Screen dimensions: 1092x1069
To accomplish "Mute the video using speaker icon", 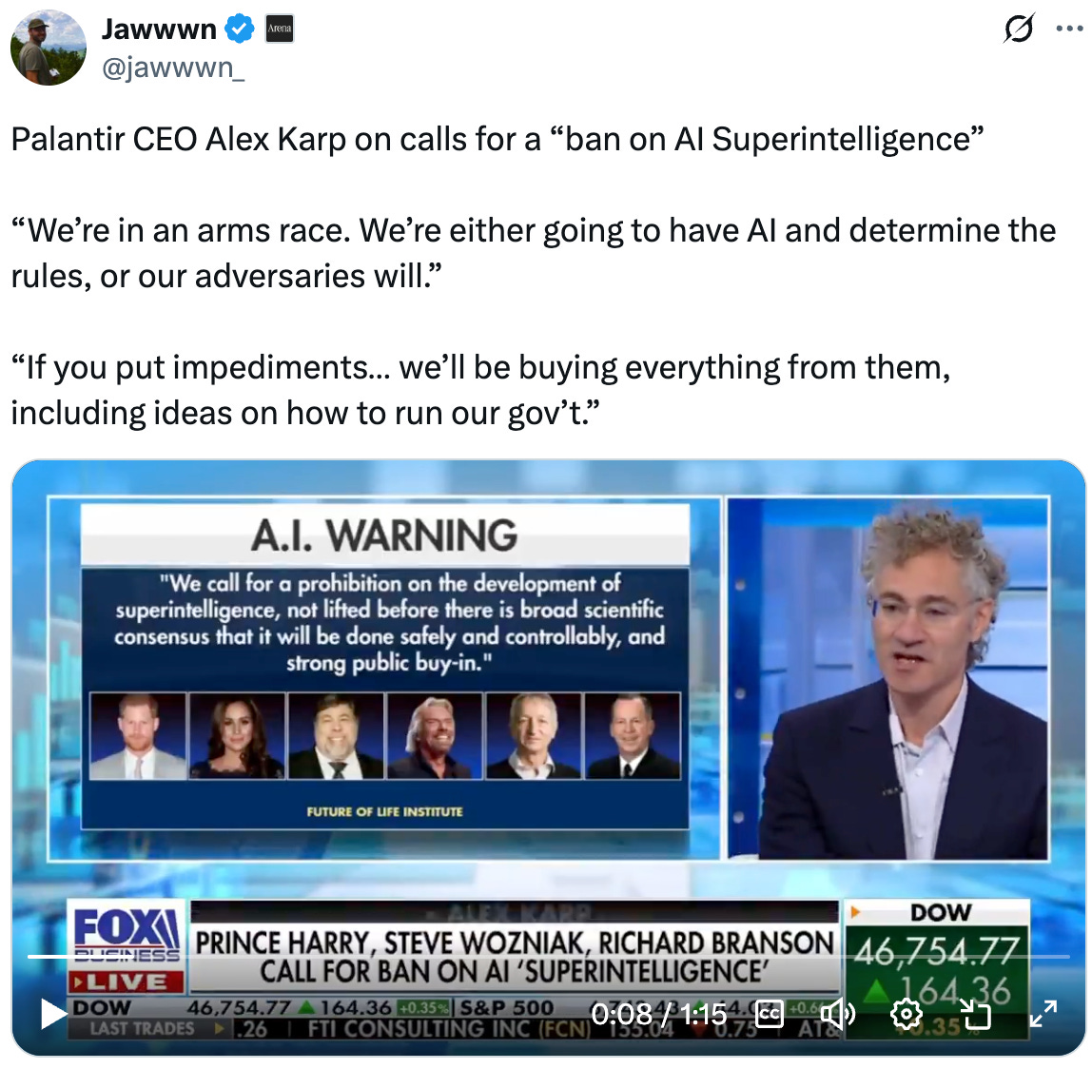I will [837, 1013].
